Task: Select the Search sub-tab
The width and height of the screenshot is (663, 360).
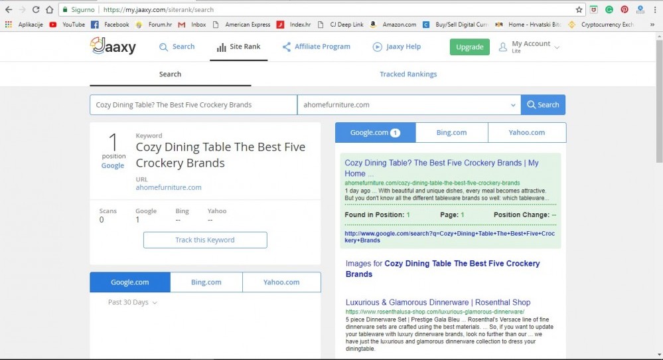Action: pos(170,74)
